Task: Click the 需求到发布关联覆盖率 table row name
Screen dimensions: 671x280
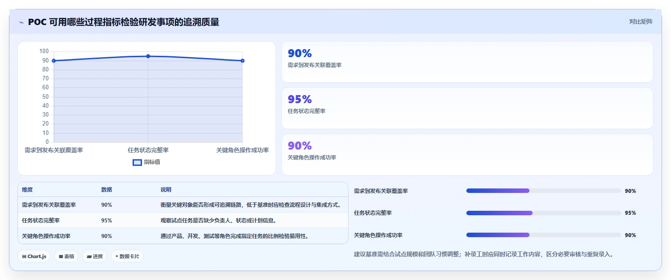Action: (x=49, y=205)
